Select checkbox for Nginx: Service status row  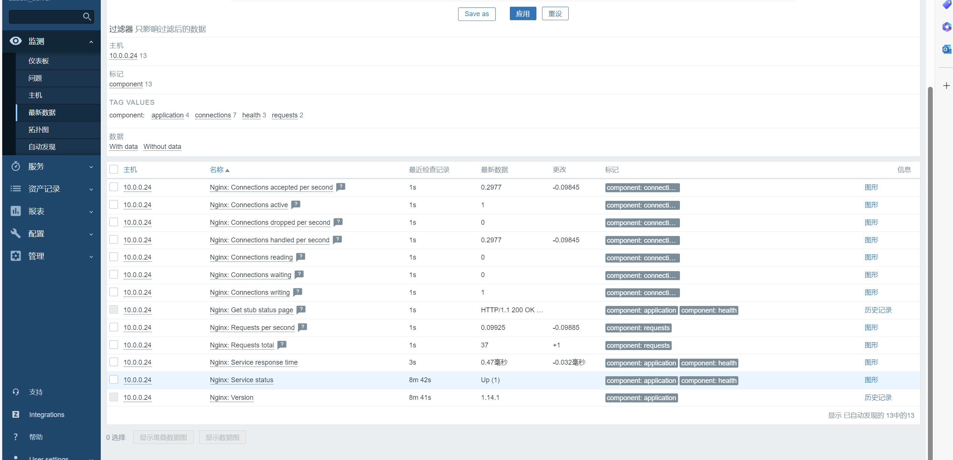(114, 380)
